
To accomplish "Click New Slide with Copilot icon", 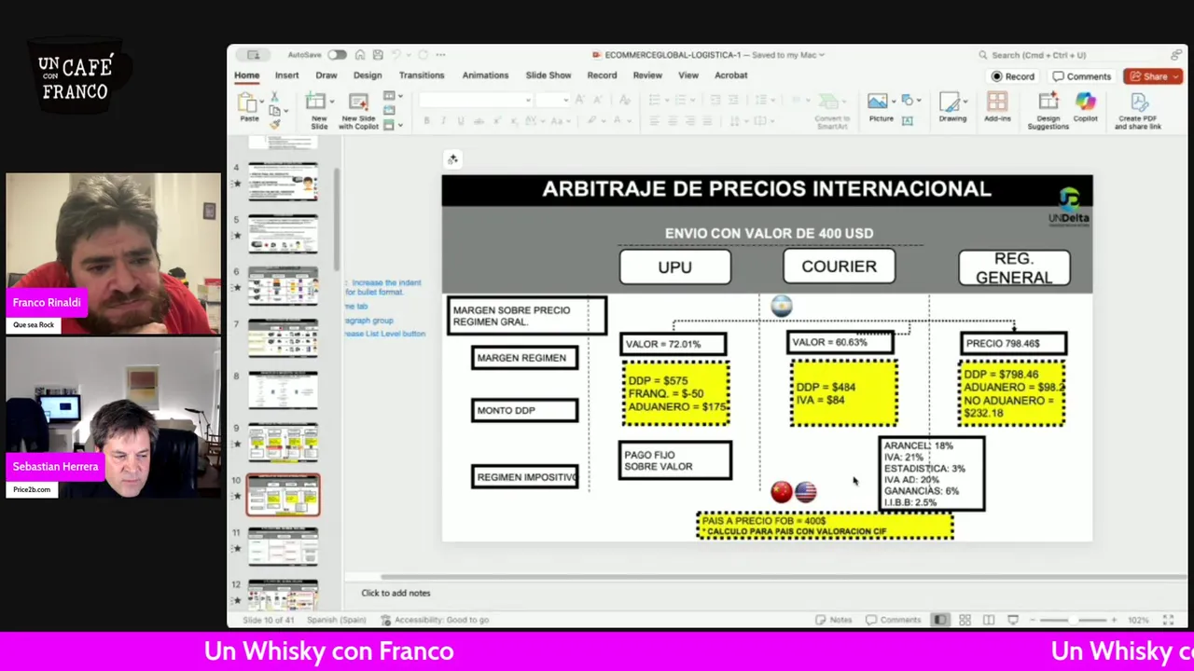I will coord(358,102).
